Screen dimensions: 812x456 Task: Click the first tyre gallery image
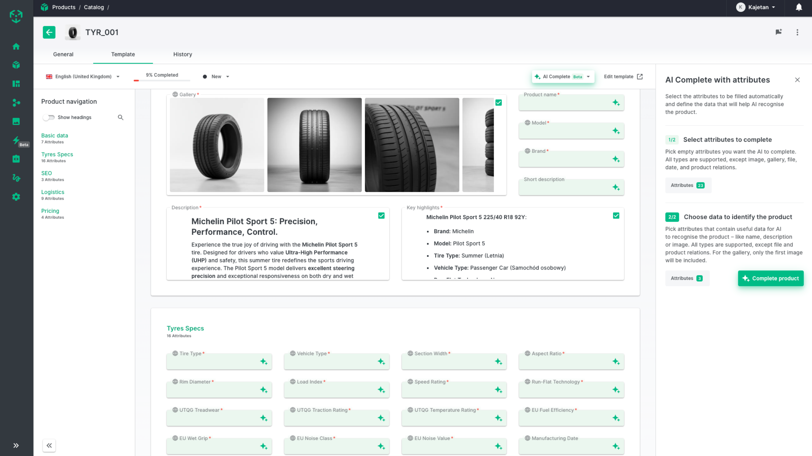pyautogui.click(x=217, y=145)
